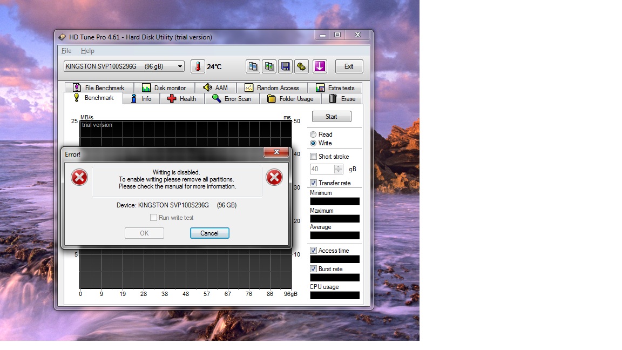Select the Read radio button

pos(313,134)
